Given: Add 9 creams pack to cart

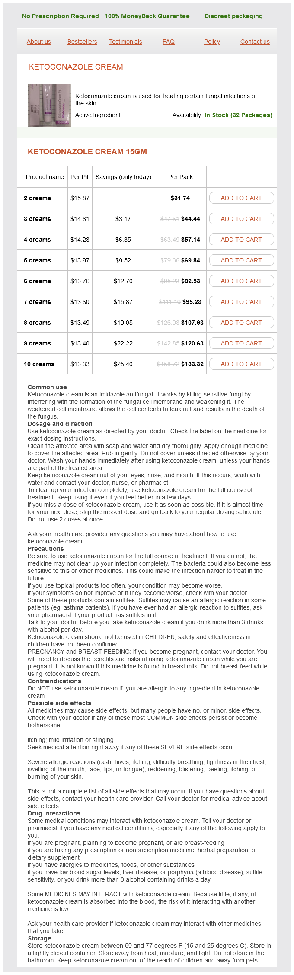Looking at the screenshot, I should point(241,343).
